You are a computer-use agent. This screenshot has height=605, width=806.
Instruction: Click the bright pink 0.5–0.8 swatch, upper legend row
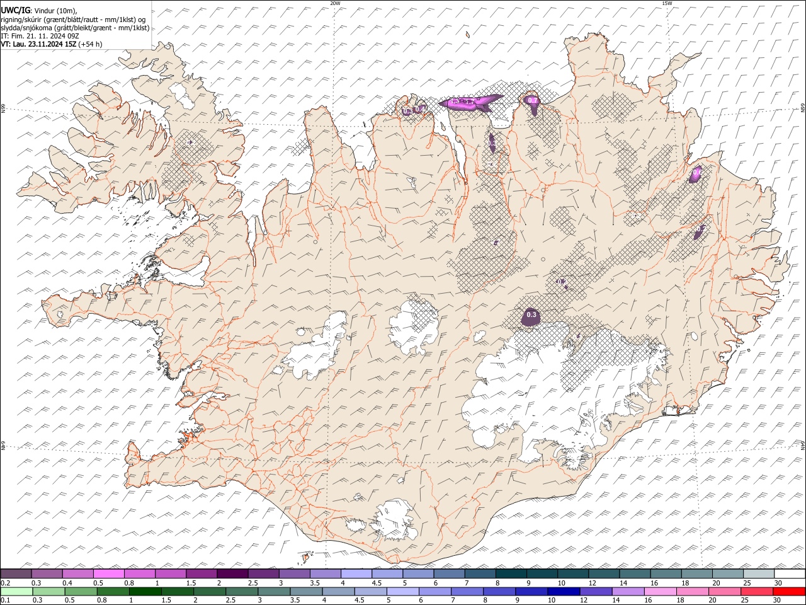pos(109,573)
